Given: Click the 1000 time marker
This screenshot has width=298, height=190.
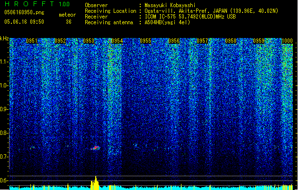Looking at the screenshot, I should point(287,41).
